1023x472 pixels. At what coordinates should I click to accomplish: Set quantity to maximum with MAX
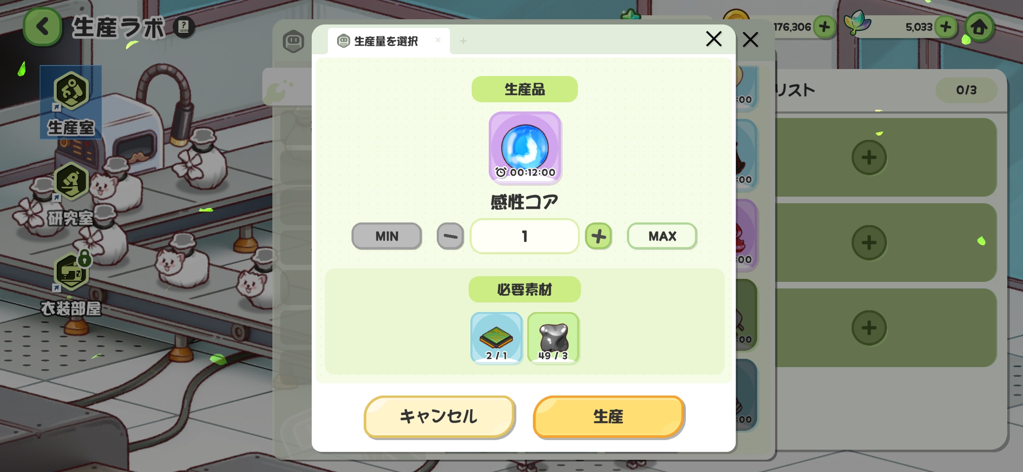(x=662, y=236)
